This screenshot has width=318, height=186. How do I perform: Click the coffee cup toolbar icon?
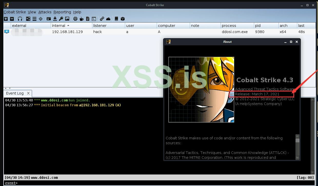coord(82,19)
